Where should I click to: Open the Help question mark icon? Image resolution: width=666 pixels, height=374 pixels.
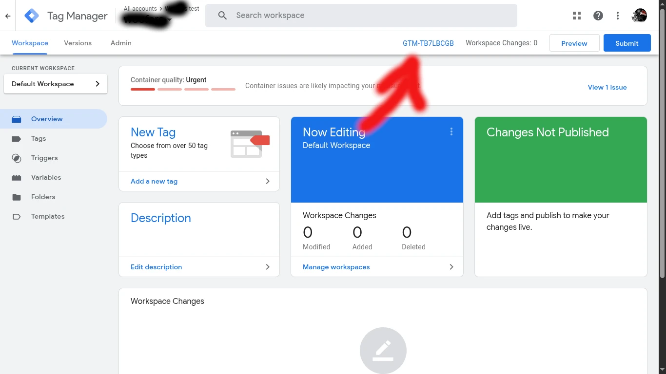coord(598,16)
